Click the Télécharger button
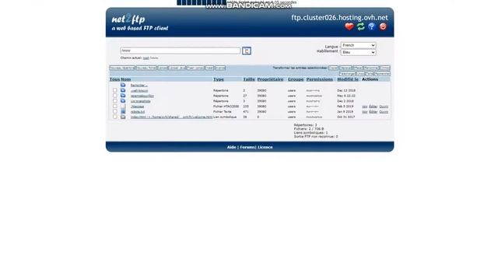 348,74
